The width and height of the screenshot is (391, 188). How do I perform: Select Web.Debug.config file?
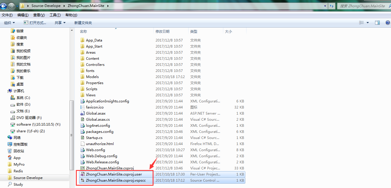click(101, 156)
